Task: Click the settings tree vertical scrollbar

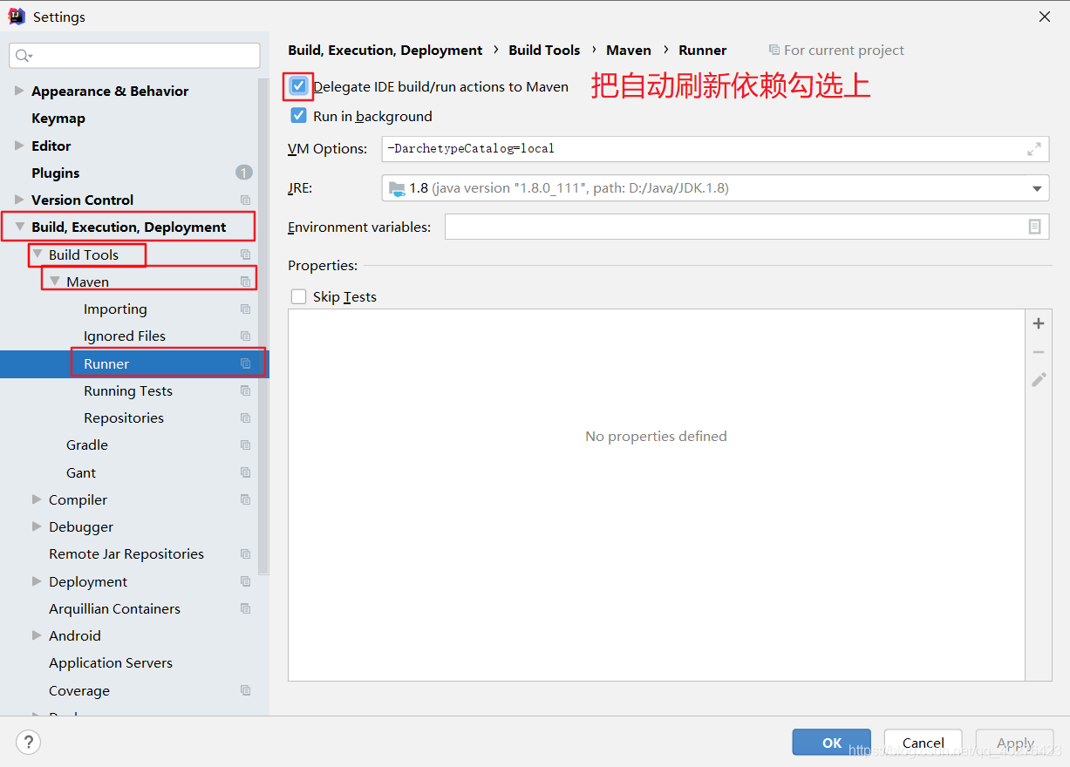Action: [264, 327]
